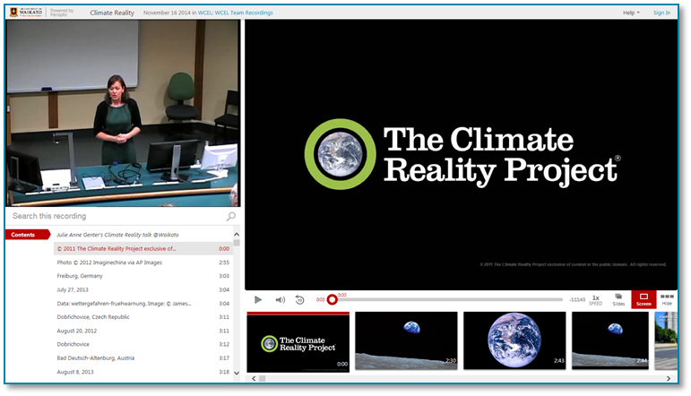Viewport: 691px width, 396px height.
Task: Click 'Julie Anne Genter's Climate Reality talk' title
Action: click(x=117, y=235)
